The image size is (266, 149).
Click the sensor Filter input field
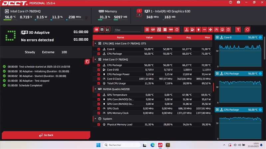click(x=127, y=30)
